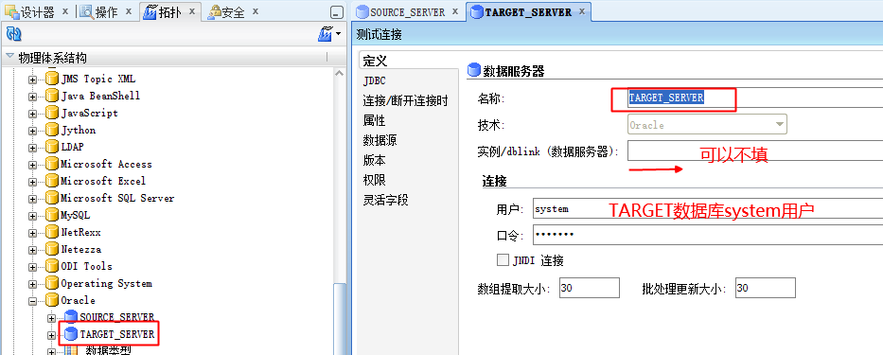This screenshot has height=355, width=883.
Task: Click the Oracle technology icon
Action: 52,300
